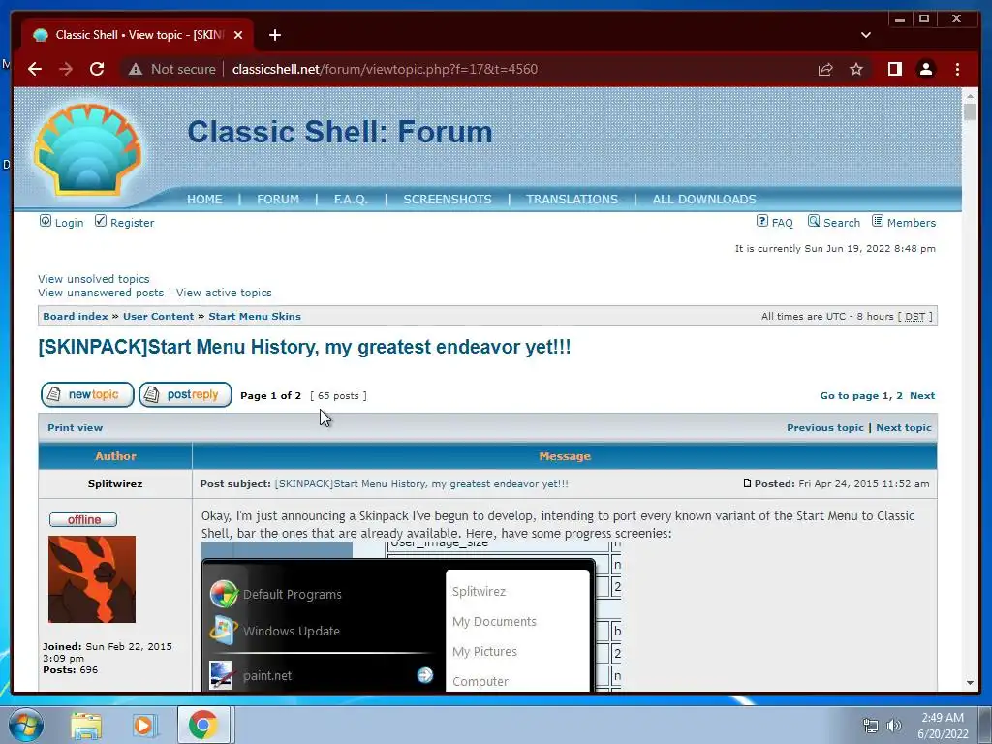
Task: Go to Start Menu Skins breadcrumb
Action: pyautogui.click(x=255, y=317)
